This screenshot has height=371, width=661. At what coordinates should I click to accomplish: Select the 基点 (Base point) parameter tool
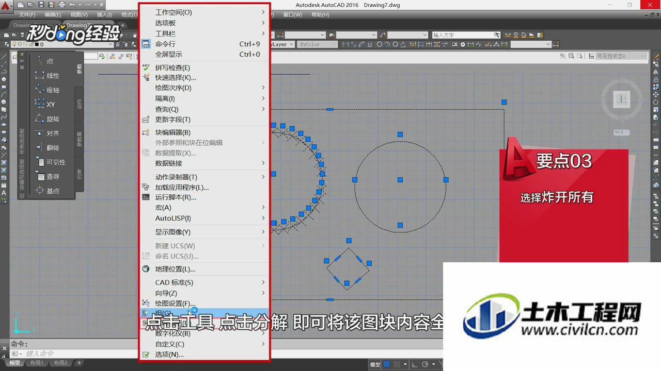tap(46, 191)
